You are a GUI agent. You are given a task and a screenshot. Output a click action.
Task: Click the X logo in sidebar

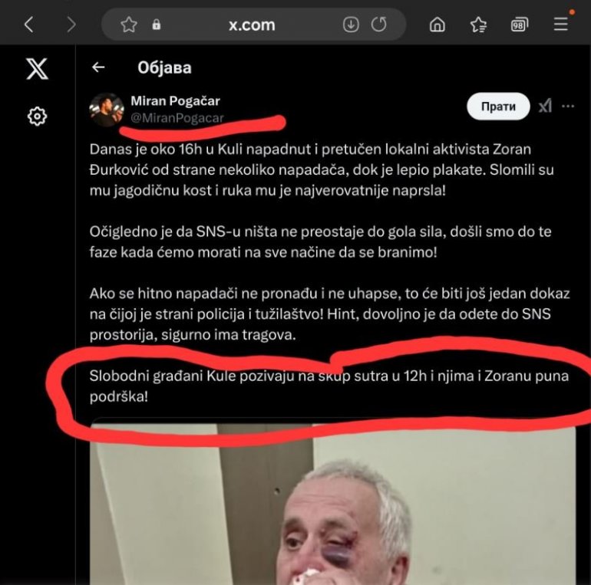coord(37,69)
